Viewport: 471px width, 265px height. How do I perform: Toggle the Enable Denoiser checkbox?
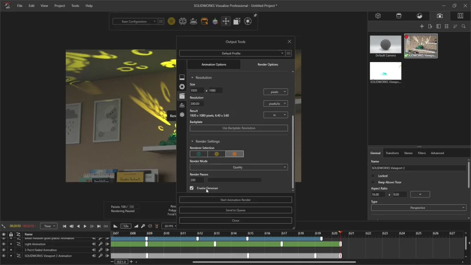(192, 188)
